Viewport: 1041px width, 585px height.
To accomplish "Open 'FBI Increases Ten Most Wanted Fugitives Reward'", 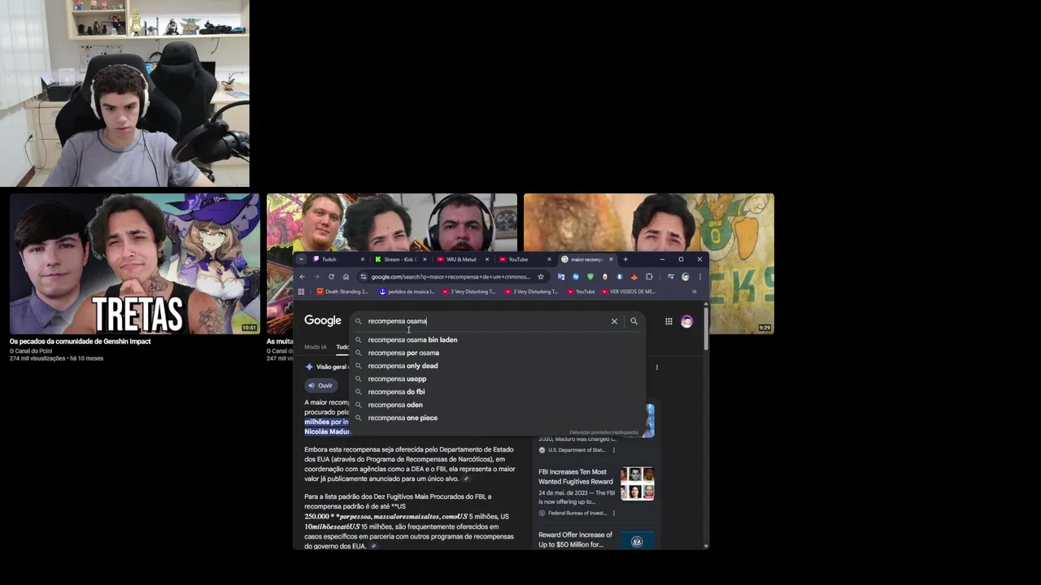I will (x=576, y=477).
